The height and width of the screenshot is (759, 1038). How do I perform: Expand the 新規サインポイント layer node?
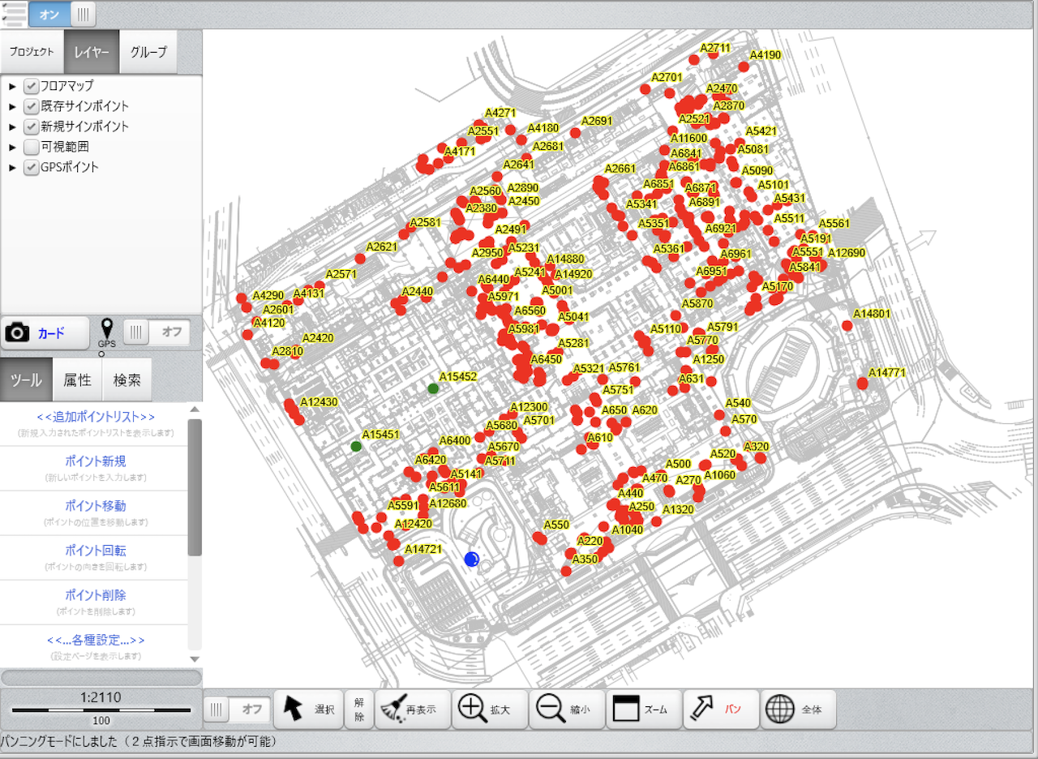(x=12, y=126)
